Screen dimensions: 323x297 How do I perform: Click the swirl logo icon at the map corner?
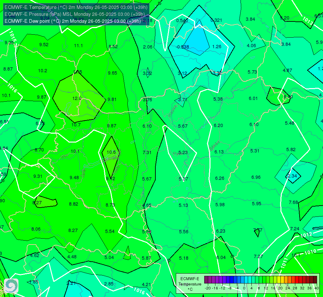point(11,286)
